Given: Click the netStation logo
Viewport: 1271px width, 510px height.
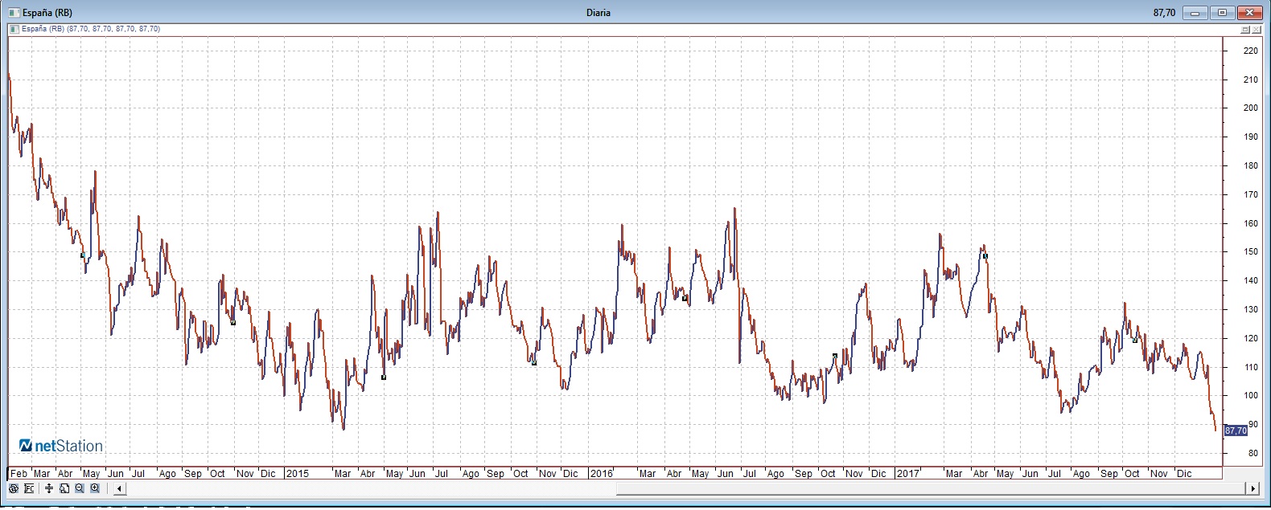Looking at the screenshot, I should (x=61, y=446).
